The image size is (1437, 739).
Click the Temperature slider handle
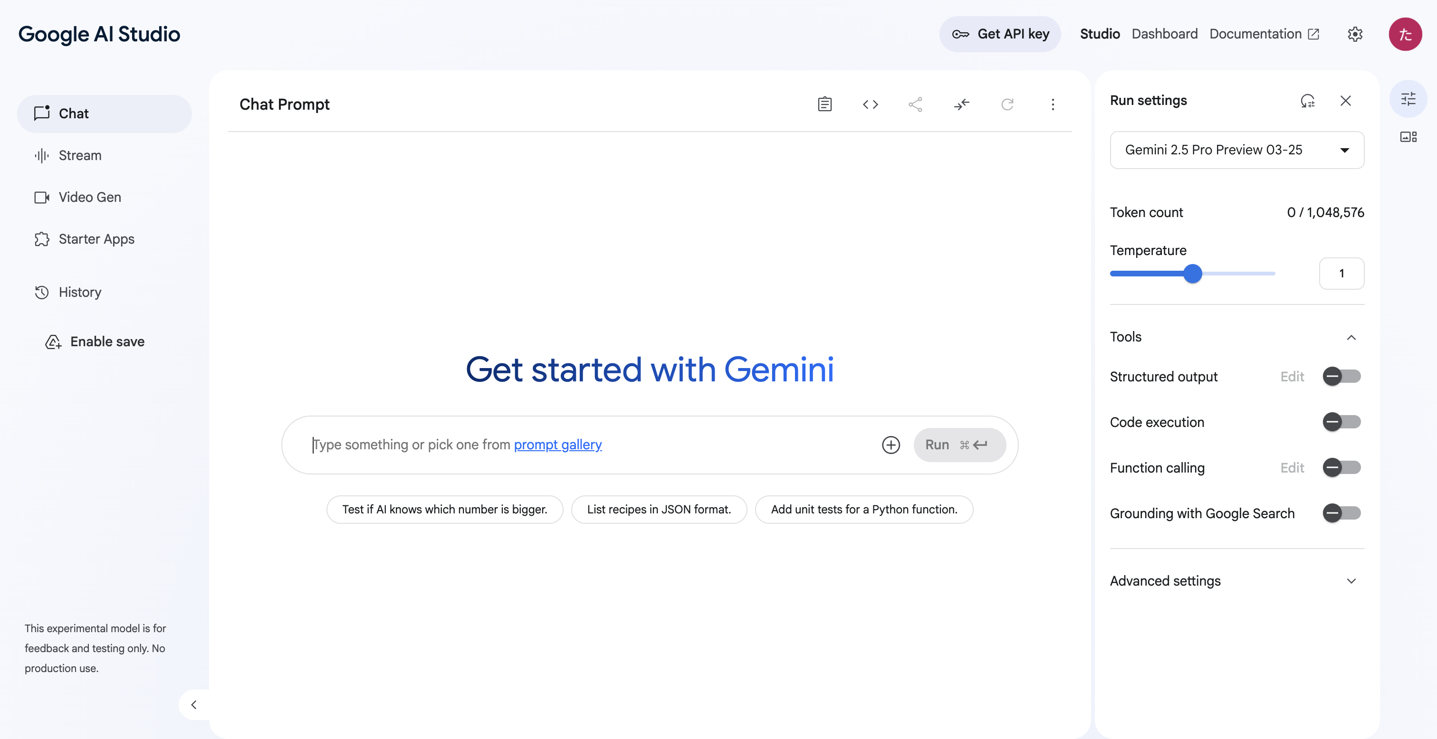pyautogui.click(x=1193, y=273)
